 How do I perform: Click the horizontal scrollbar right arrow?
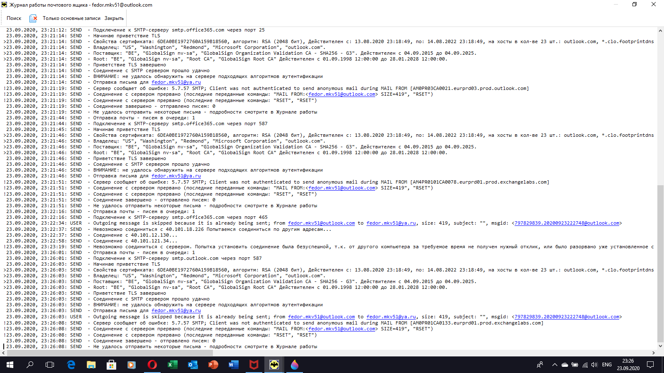(653, 353)
